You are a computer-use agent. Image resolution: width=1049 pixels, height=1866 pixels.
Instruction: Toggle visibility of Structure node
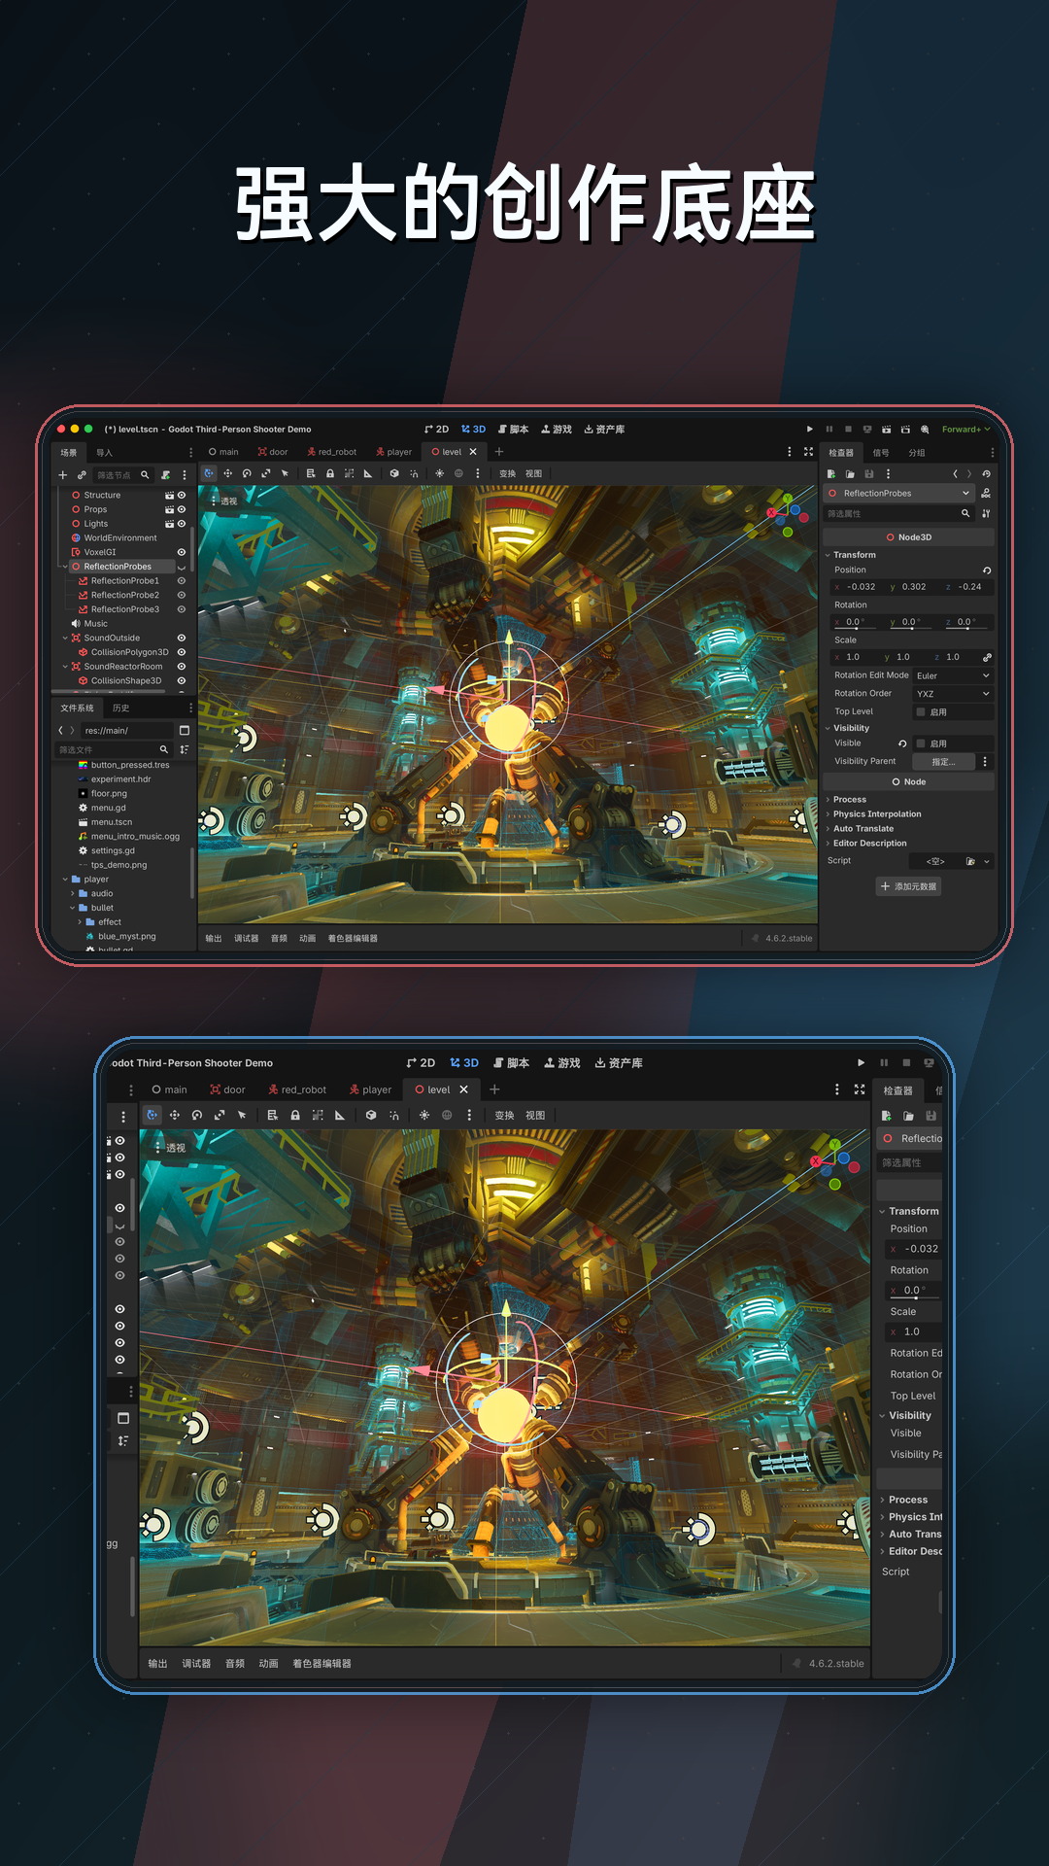pyautogui.click(x=181, y=495)
